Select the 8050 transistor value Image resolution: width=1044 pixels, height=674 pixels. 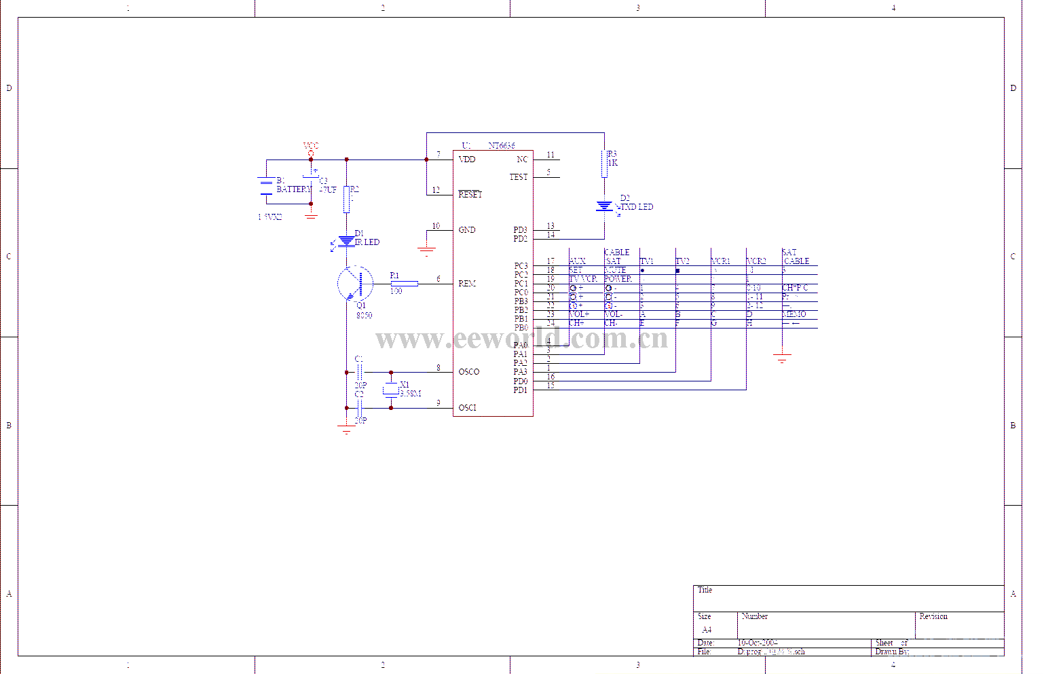click(365, 316)
